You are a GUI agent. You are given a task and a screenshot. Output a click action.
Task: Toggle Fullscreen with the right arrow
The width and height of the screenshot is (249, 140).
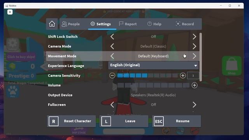(195, 105)
